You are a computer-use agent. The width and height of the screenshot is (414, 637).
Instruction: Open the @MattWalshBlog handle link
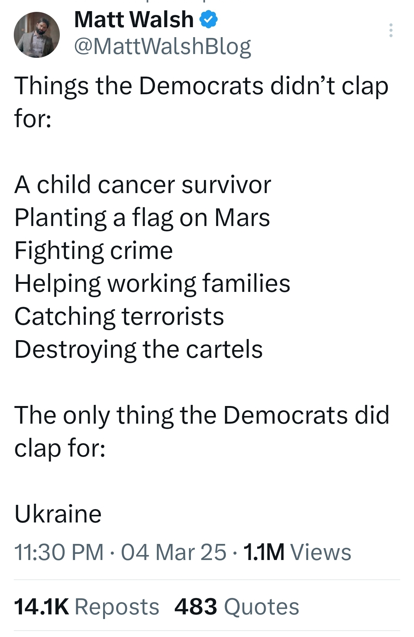tap(162, 46)
